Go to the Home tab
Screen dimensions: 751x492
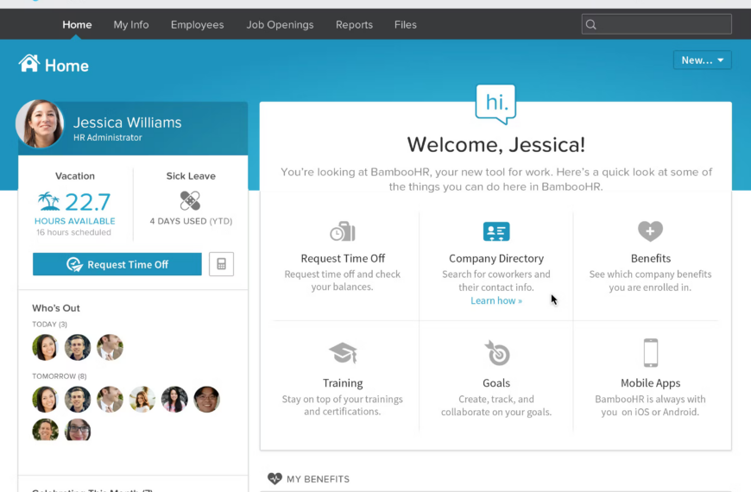77,24
